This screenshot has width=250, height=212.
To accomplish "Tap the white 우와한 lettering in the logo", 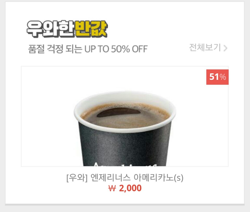I will click(50, 29).
